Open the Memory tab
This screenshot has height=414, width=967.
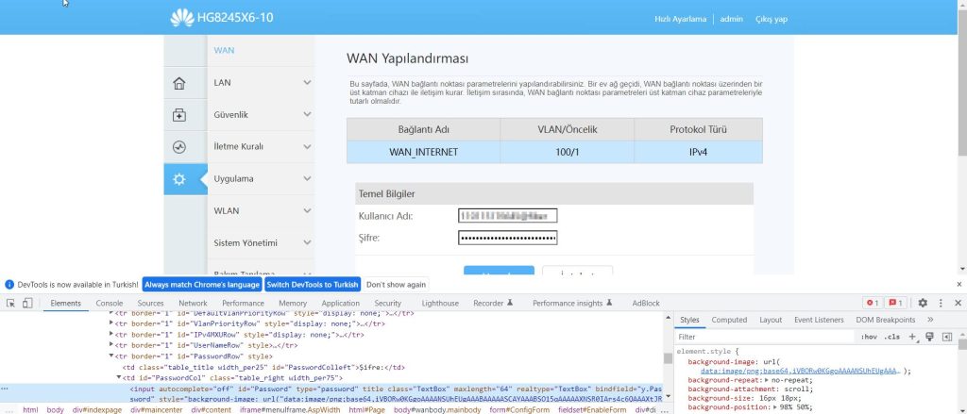[x=293, y=303]
